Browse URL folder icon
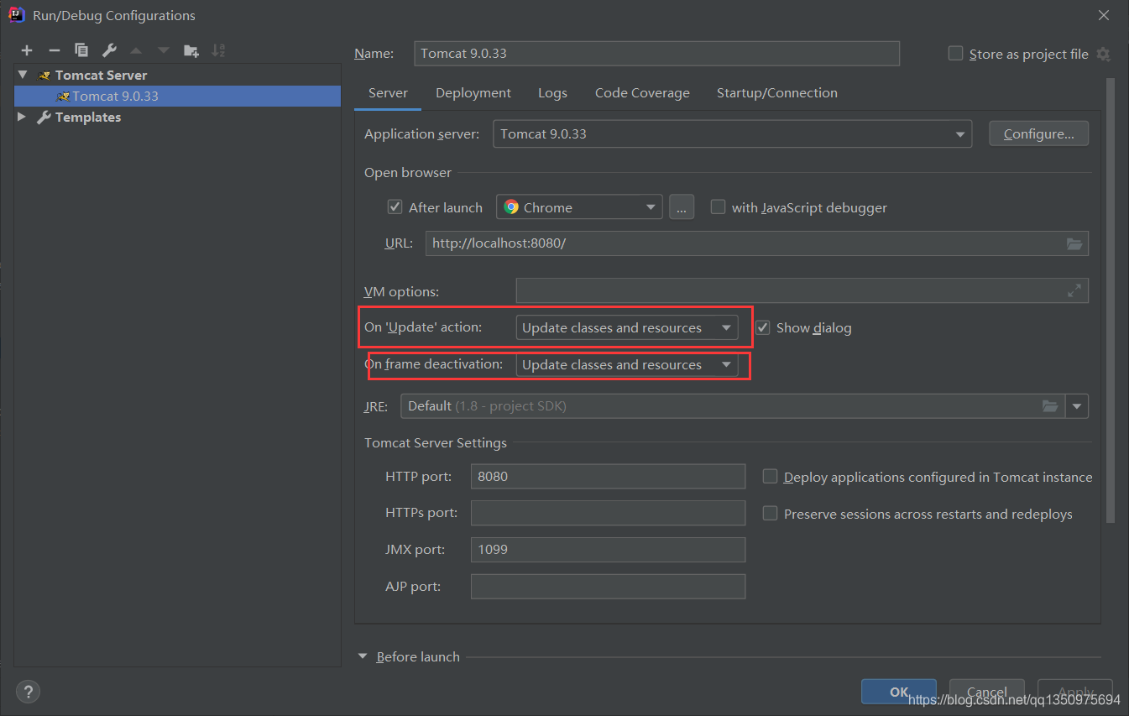 point(1074,243)
